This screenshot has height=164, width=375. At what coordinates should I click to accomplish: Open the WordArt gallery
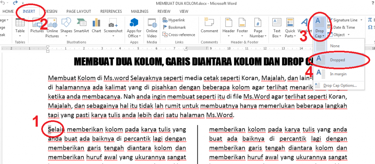point(305,26)
